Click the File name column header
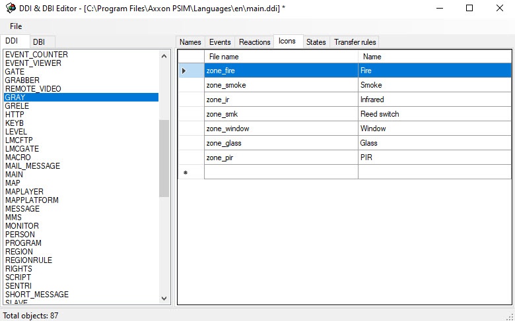Image resolution: width=515 pixels, height=321 pixels. [281, 57]
